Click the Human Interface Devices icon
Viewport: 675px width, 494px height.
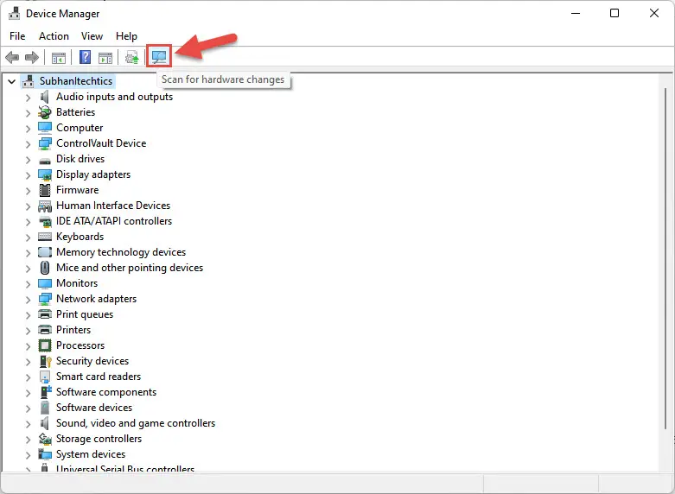click(45, 206)
